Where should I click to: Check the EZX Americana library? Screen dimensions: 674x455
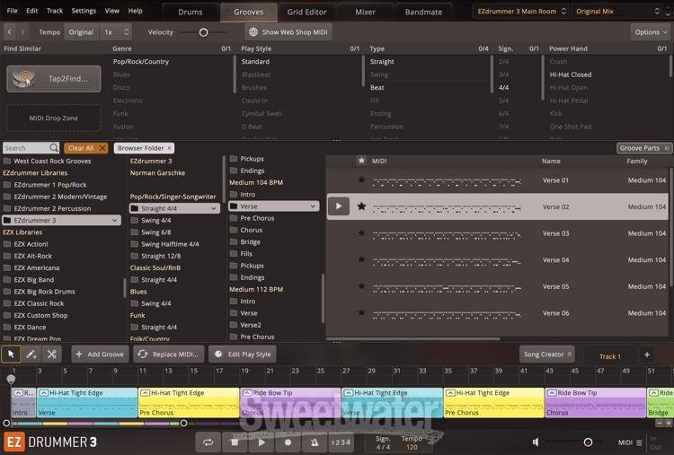[x=7, y=267]
